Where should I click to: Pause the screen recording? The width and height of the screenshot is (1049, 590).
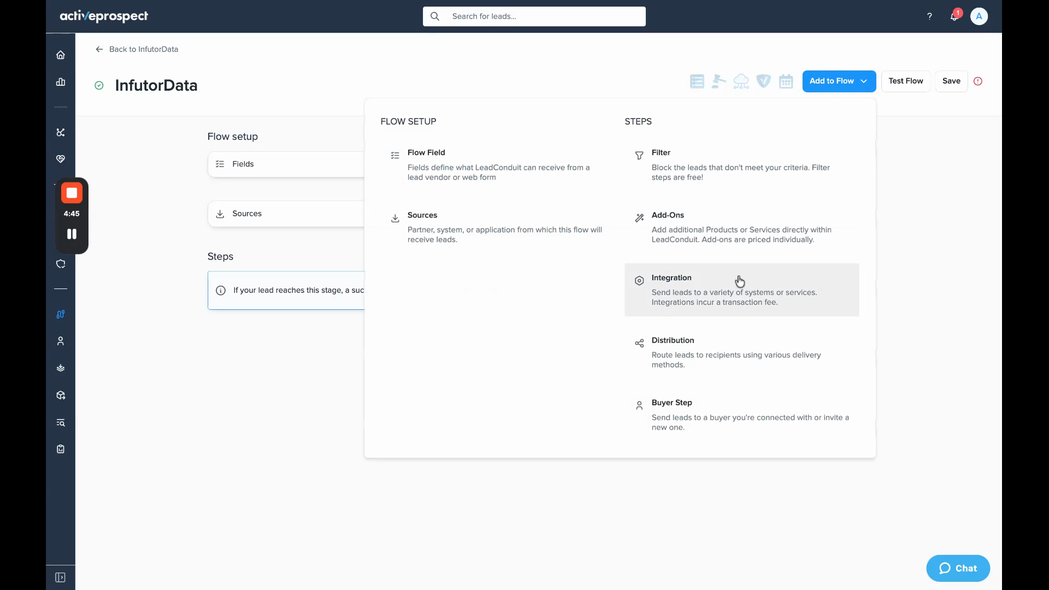tap(72, 234)
